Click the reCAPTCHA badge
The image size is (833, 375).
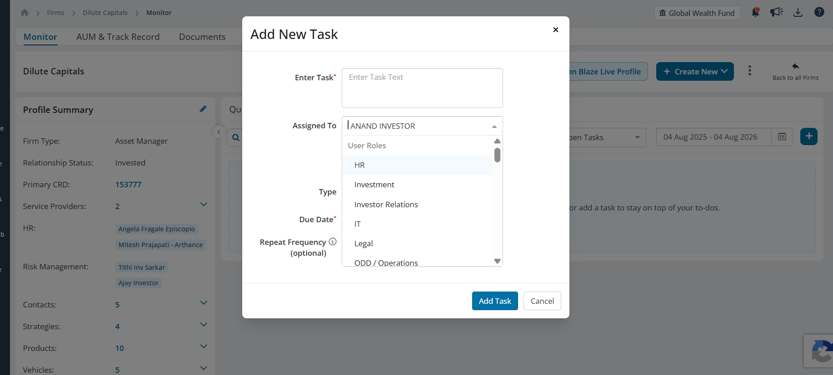(818, 351)
